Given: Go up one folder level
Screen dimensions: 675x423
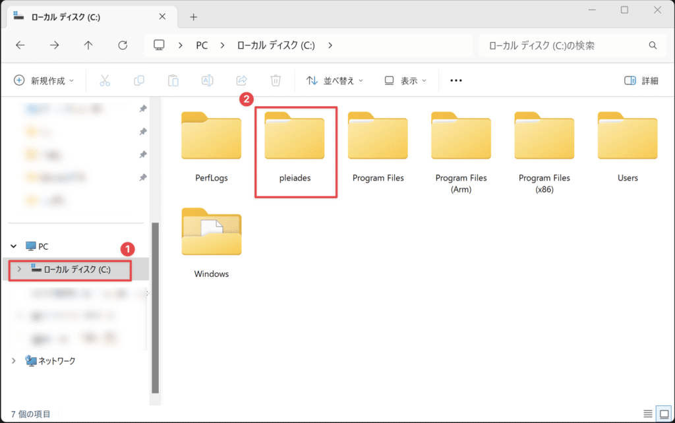Looking at the screenshot, I should click(88, 45).
